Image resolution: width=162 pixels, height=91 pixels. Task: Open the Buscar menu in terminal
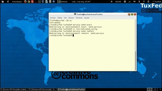[x=71, y=18]
